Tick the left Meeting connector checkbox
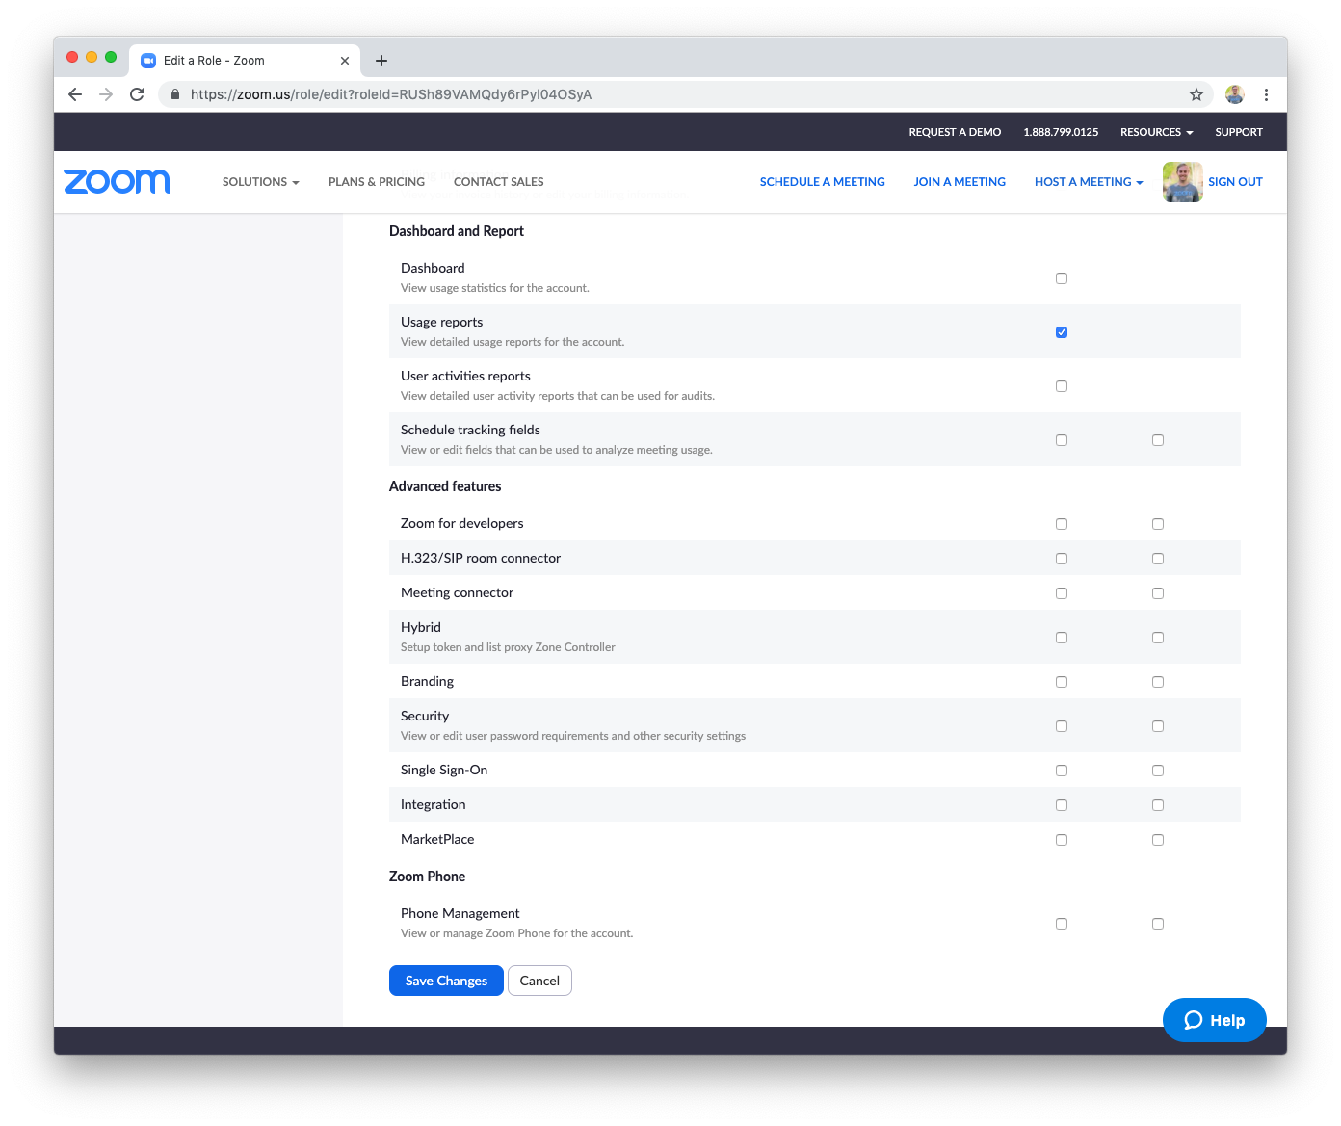Image resolution: width=1341 pixels, height=1126 pixels. click(x=1062, y=593)
